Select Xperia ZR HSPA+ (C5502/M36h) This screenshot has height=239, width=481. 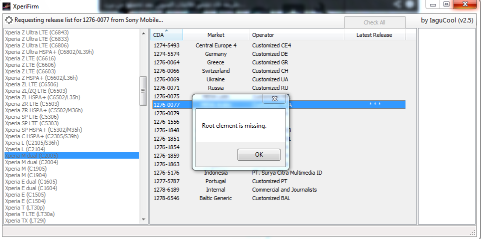72,110
